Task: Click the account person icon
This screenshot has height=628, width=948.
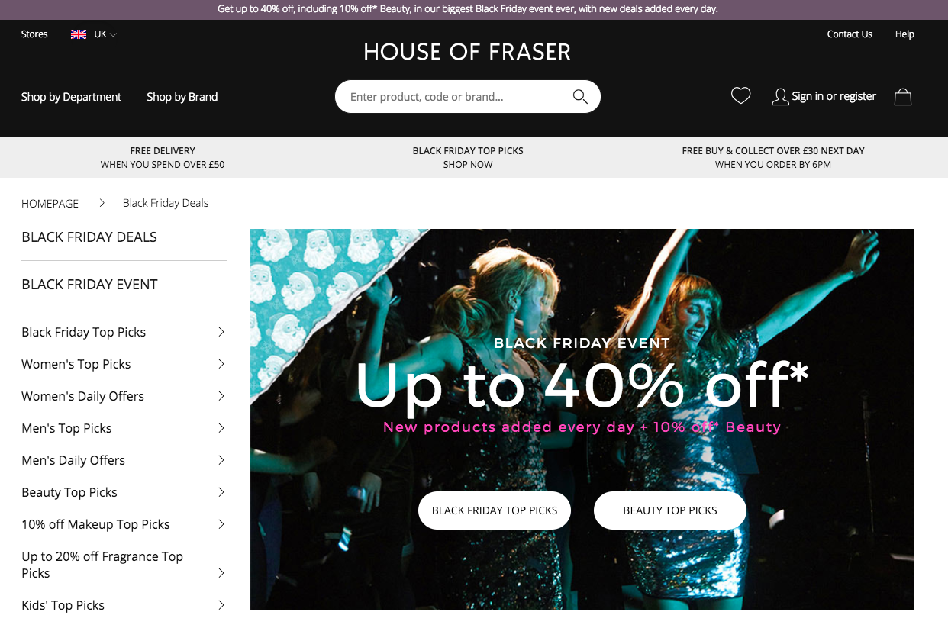Action: coord(780,97)
